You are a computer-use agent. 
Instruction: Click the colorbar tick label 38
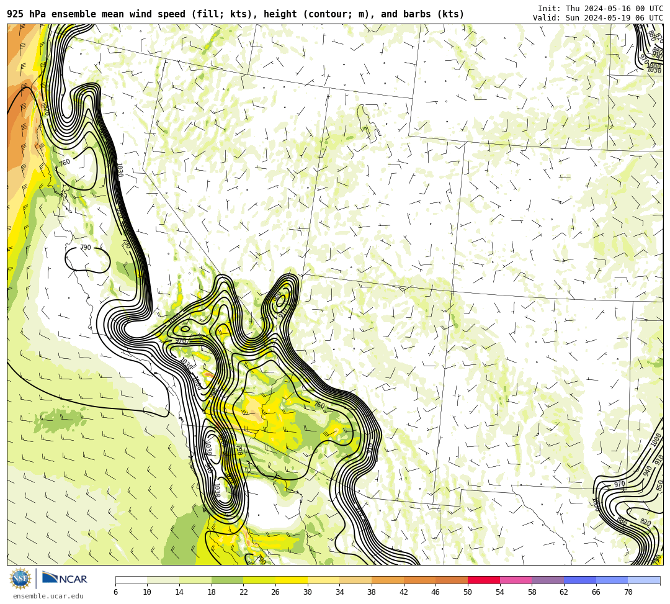372,592
